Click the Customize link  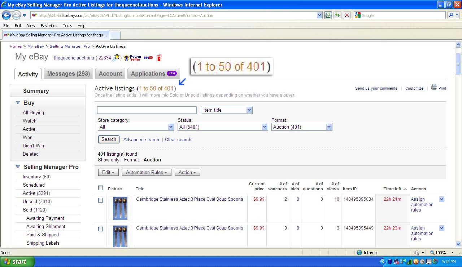tap(414, 88)
